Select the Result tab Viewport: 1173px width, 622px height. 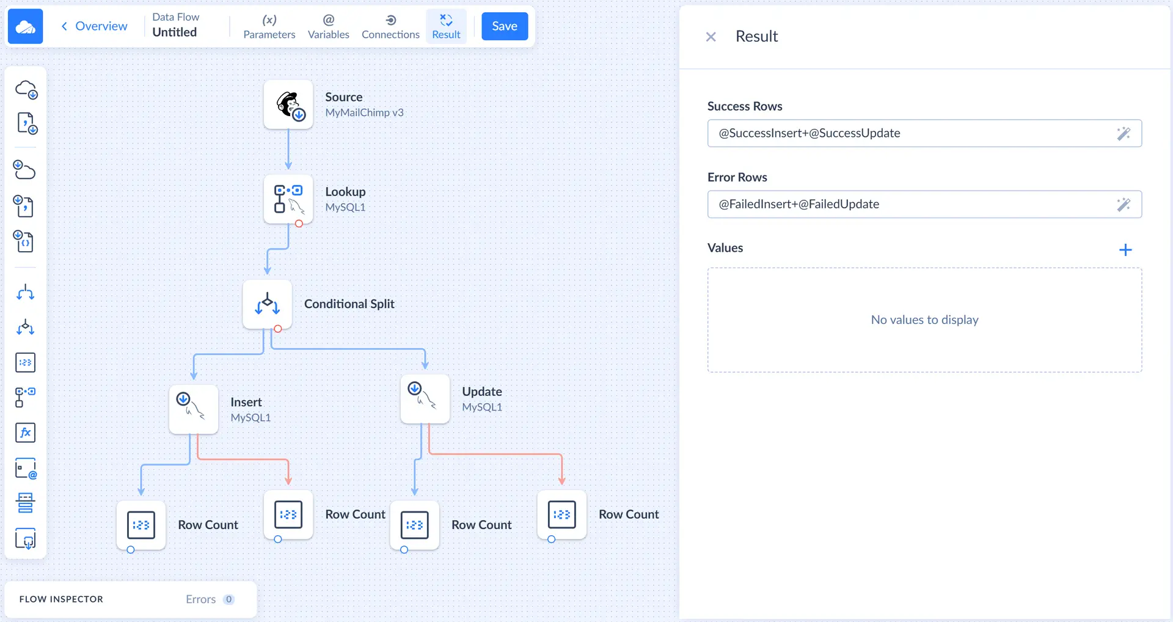(x=446, y=27)
